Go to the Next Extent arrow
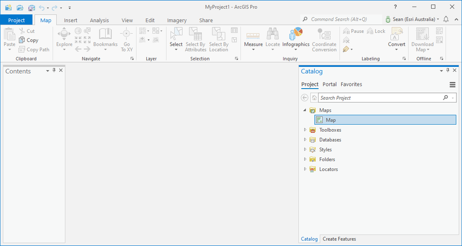 tap(87, 49)
